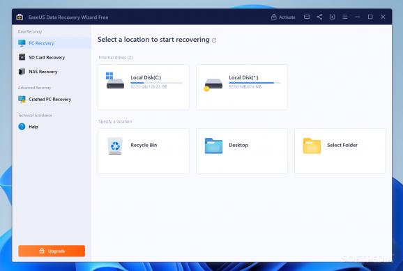Open Crashed PC Recovery in the sidebar
The image size is (403, 271).
tap(52, 99)
